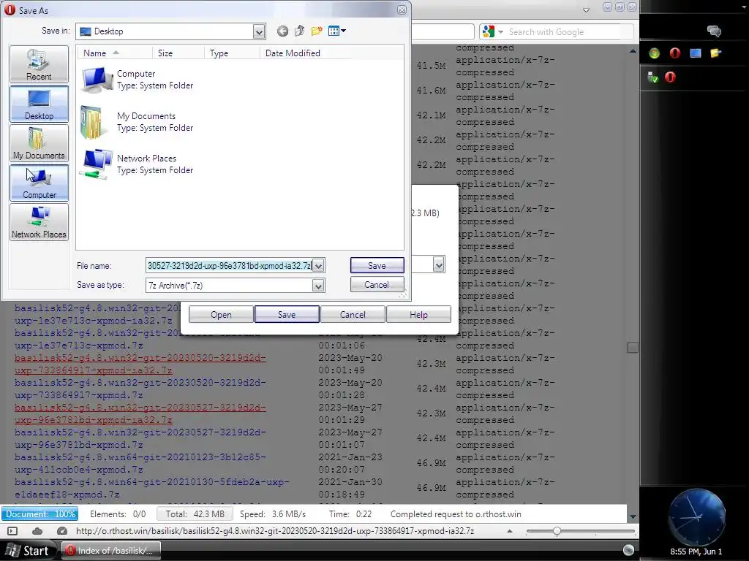Open dropdown in the download dialog behind
The height and width of the screenshot is (561, 749).
coord(439,264)
